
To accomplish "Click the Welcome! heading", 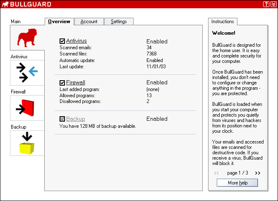I will tap(224, 33).
